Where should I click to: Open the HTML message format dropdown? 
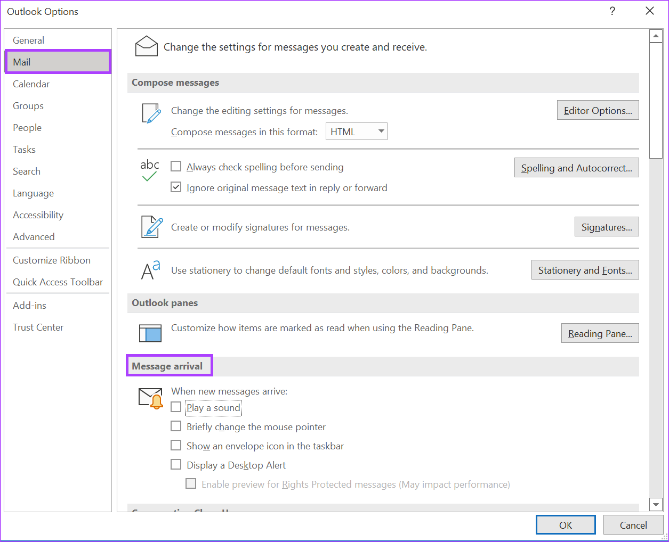356,132
